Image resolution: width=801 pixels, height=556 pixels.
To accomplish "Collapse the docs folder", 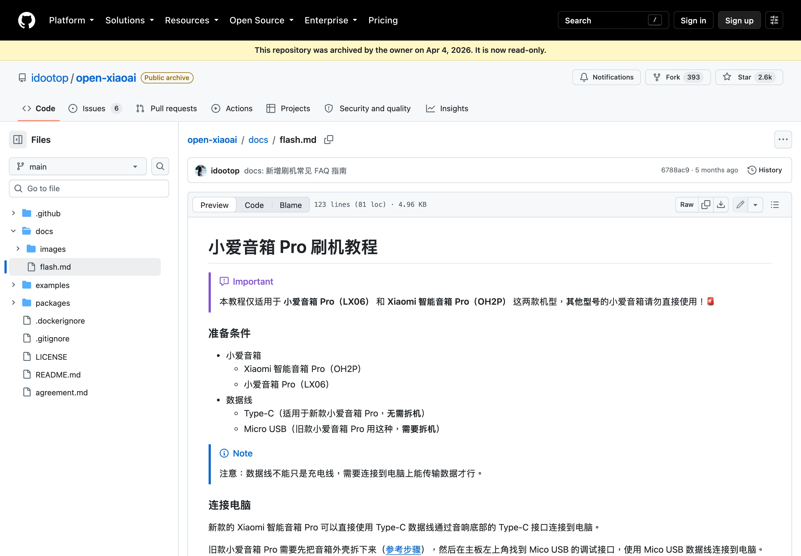I will pos(13,231).
